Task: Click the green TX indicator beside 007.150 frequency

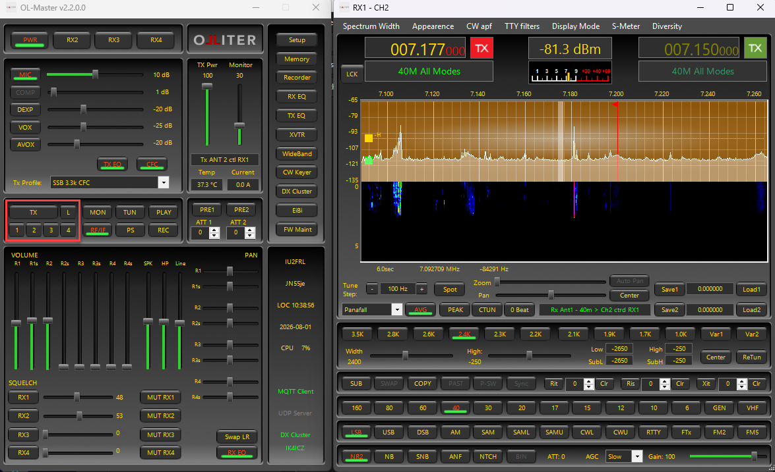Action: coord(755,48)
